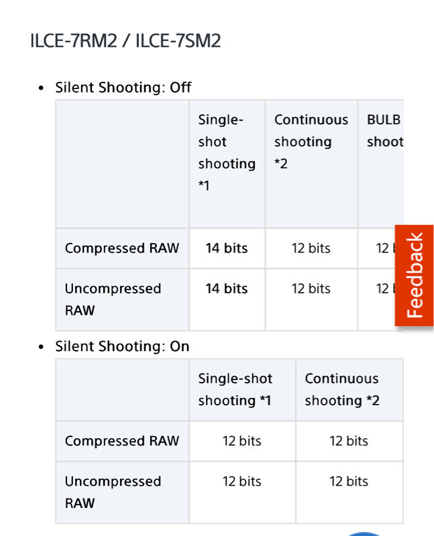
Task: Click Uncompressed RAW single-shot 12 bits, Silent On table
Action: 242,481
